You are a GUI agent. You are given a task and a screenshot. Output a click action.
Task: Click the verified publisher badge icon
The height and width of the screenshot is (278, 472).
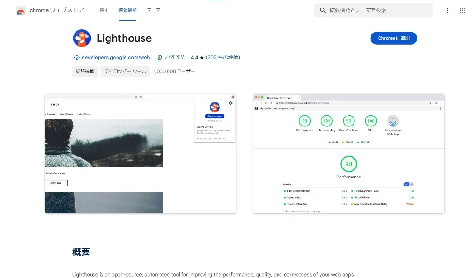pos(77,58)
